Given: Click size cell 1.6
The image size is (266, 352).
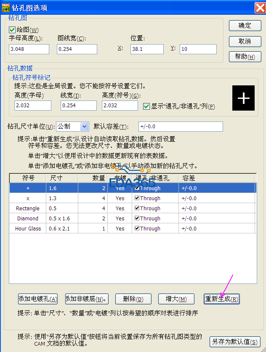Looking at the screenshot, I should pyautogui.click(x=62, y=188).
